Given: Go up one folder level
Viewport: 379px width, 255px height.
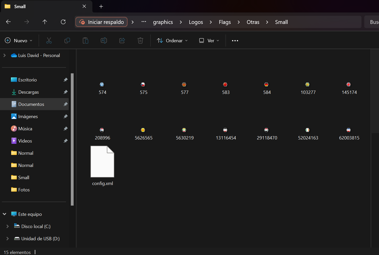Looking at the screenshot, I should pyautogui.click(x=45, y=22).
